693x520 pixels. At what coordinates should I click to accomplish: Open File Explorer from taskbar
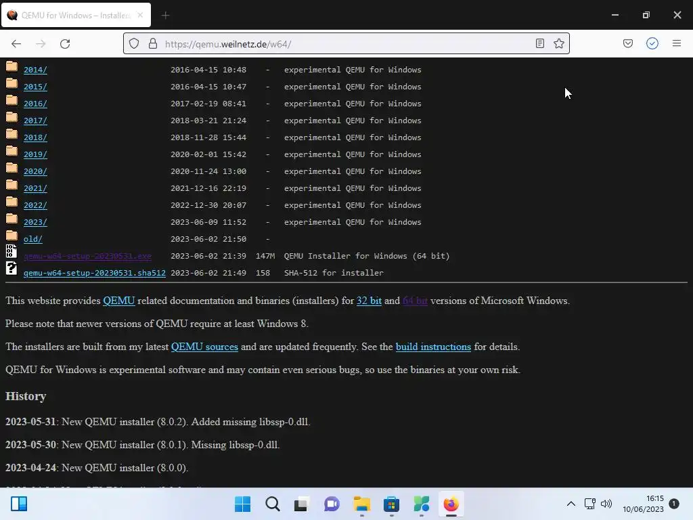[361, 504]
